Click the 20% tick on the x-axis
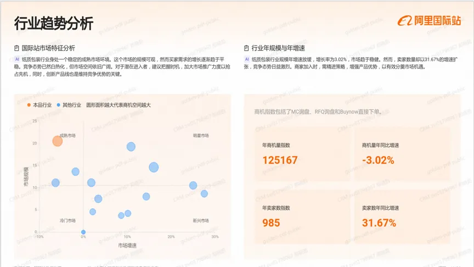 pos(171,237)
